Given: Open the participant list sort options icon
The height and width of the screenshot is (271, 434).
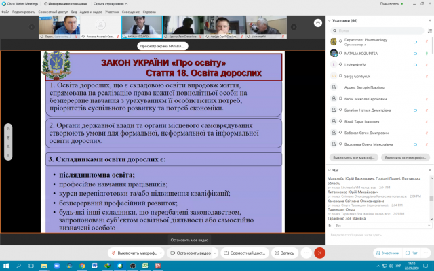Looking at the screenshot, I should coord(429,30).
